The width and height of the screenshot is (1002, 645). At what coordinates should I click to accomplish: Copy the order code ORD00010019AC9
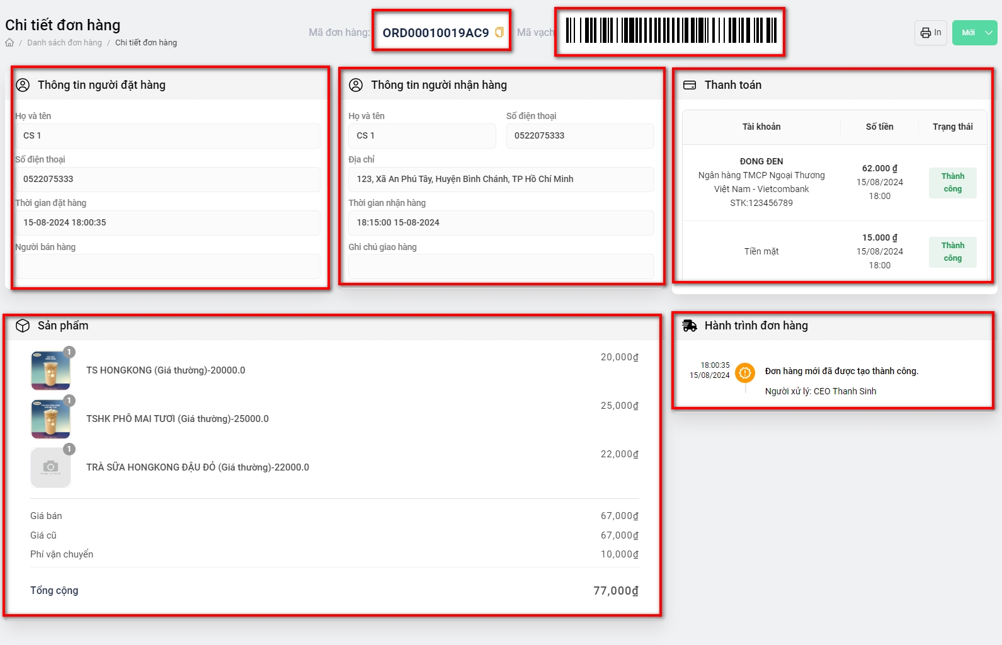(x=499, y=32)
